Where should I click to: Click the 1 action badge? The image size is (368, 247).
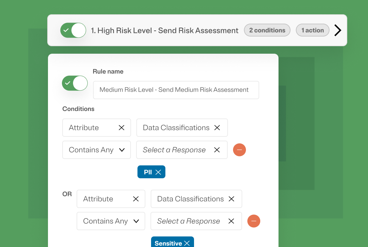tap(313, 30)
